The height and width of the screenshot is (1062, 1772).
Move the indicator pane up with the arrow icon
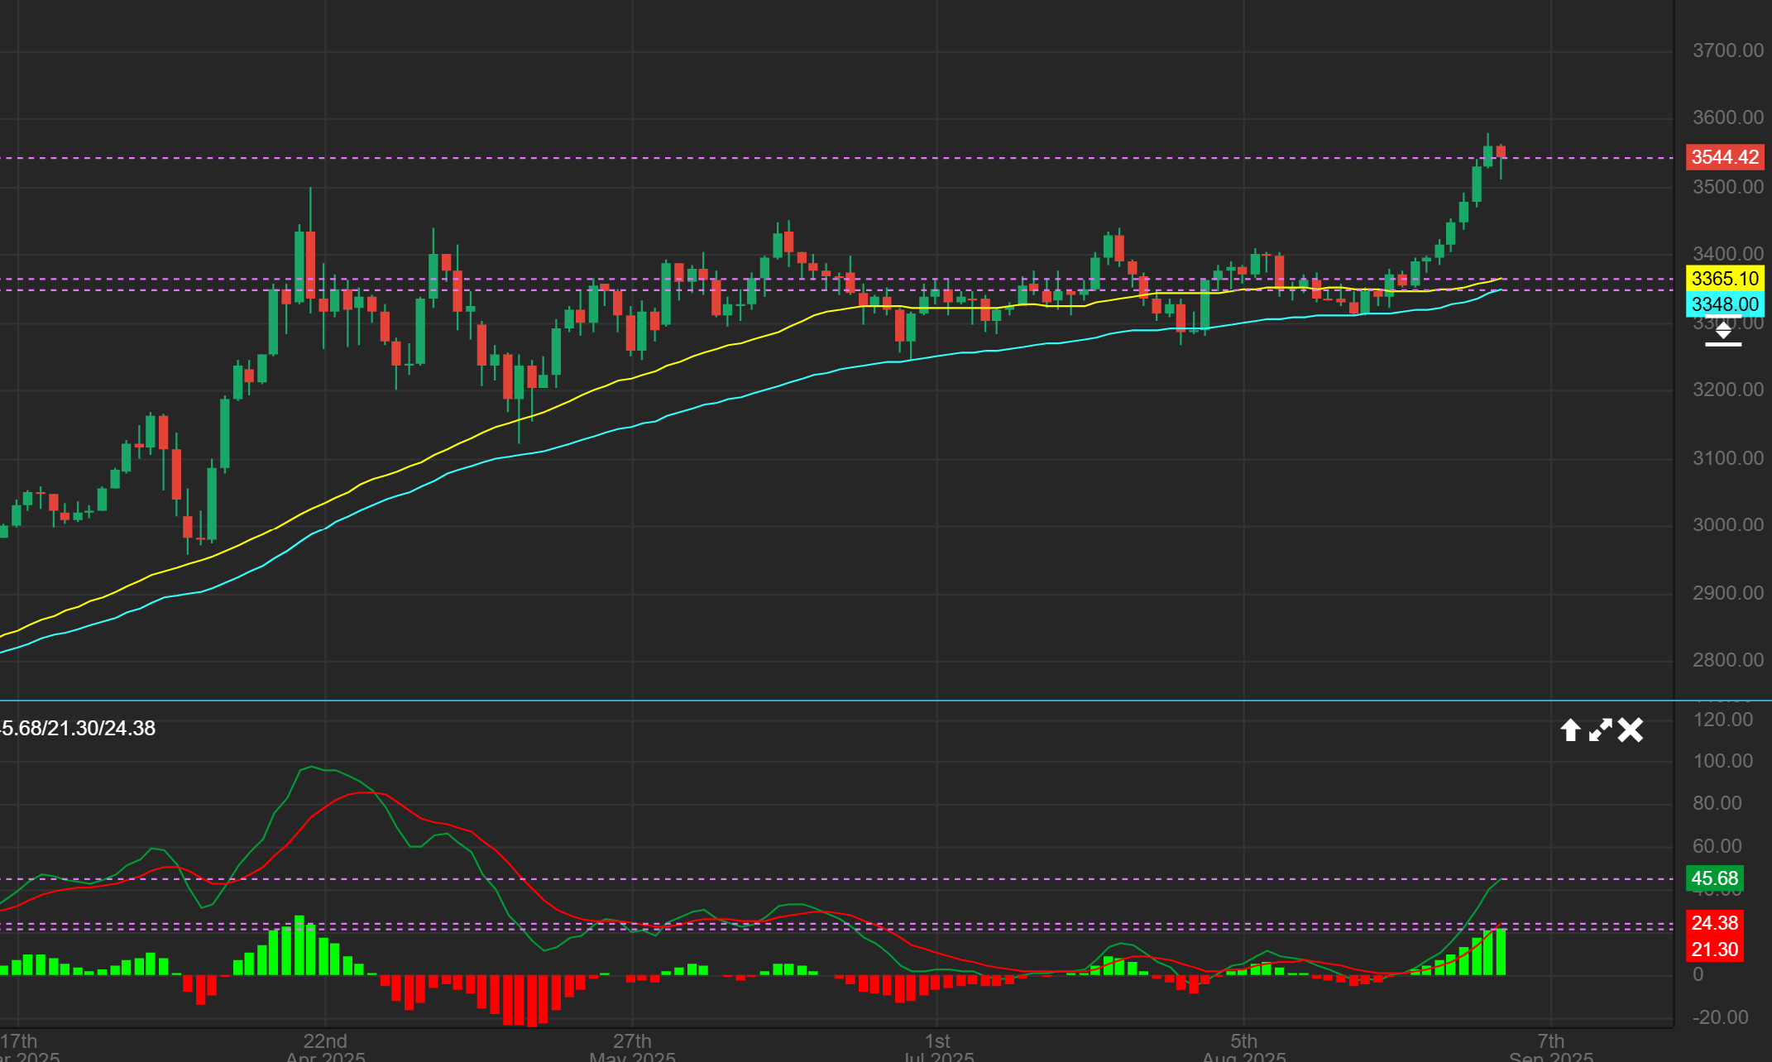[x=1570, y=730]
